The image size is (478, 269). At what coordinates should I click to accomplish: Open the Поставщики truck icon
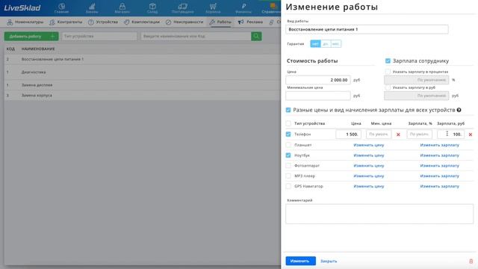click(182, 7)
